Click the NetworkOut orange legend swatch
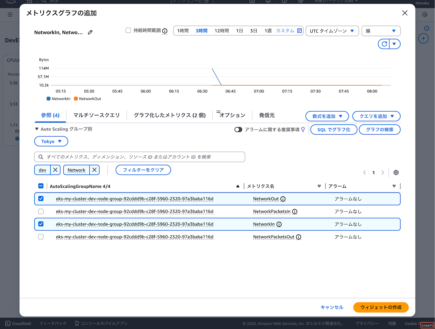435x329 pixels. pyautogui.click(x=76, y=99)
